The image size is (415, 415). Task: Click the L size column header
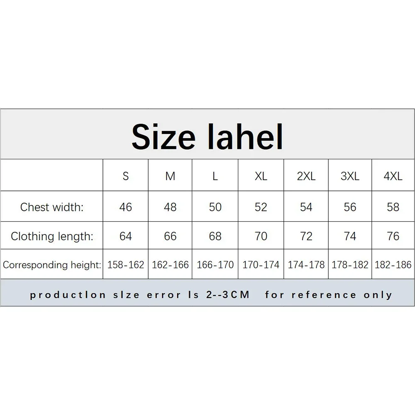pos(215,176)
